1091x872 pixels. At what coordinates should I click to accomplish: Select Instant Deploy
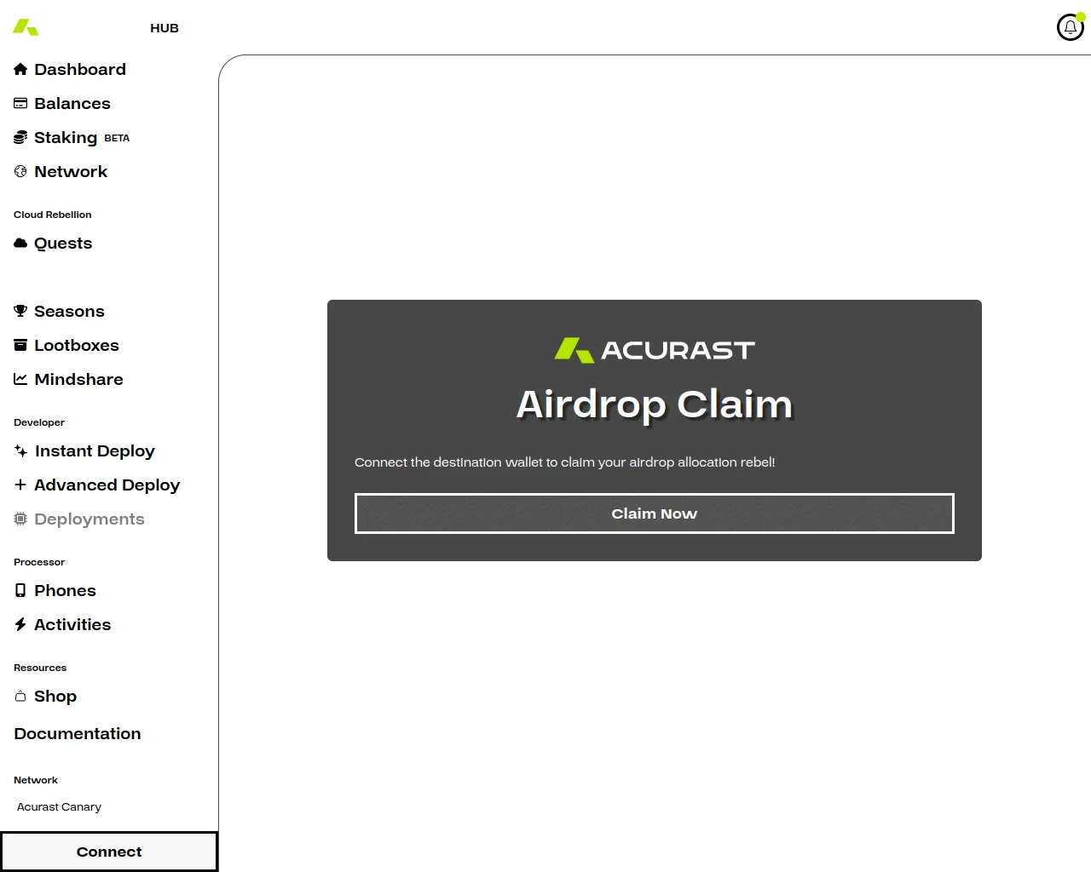pyautogui.click(x=95, y=450)
